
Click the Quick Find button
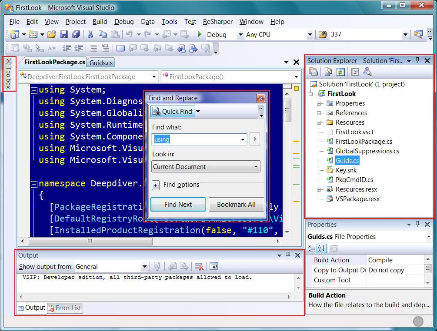coord(173,111)
